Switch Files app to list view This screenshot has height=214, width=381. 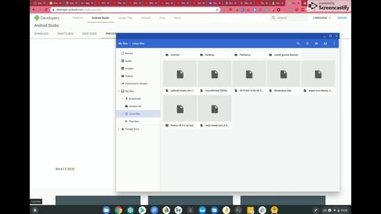tap(316, 43)
